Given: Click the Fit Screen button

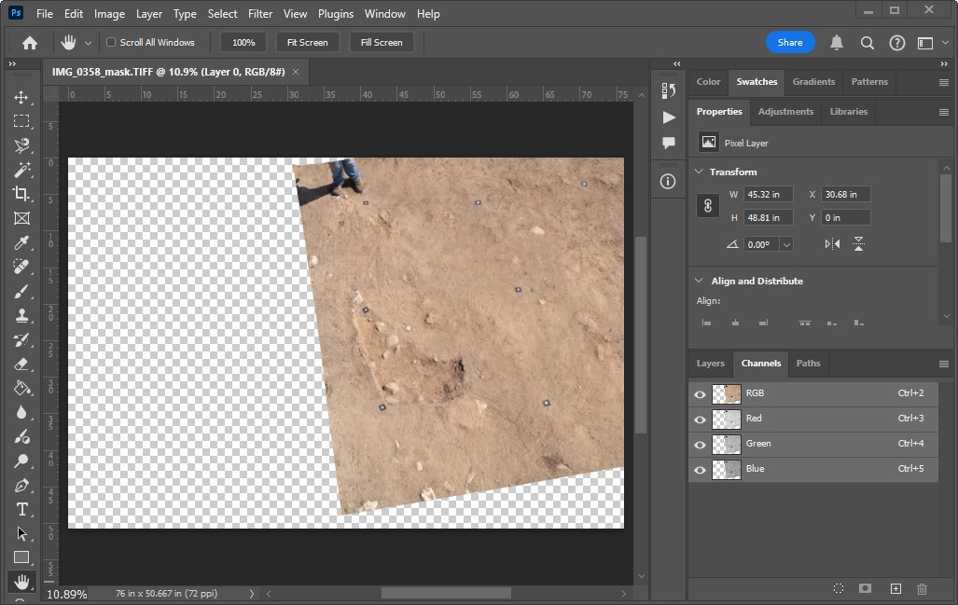Looking at the screenshot, I should pyautogui.click(x=307, y=42).
